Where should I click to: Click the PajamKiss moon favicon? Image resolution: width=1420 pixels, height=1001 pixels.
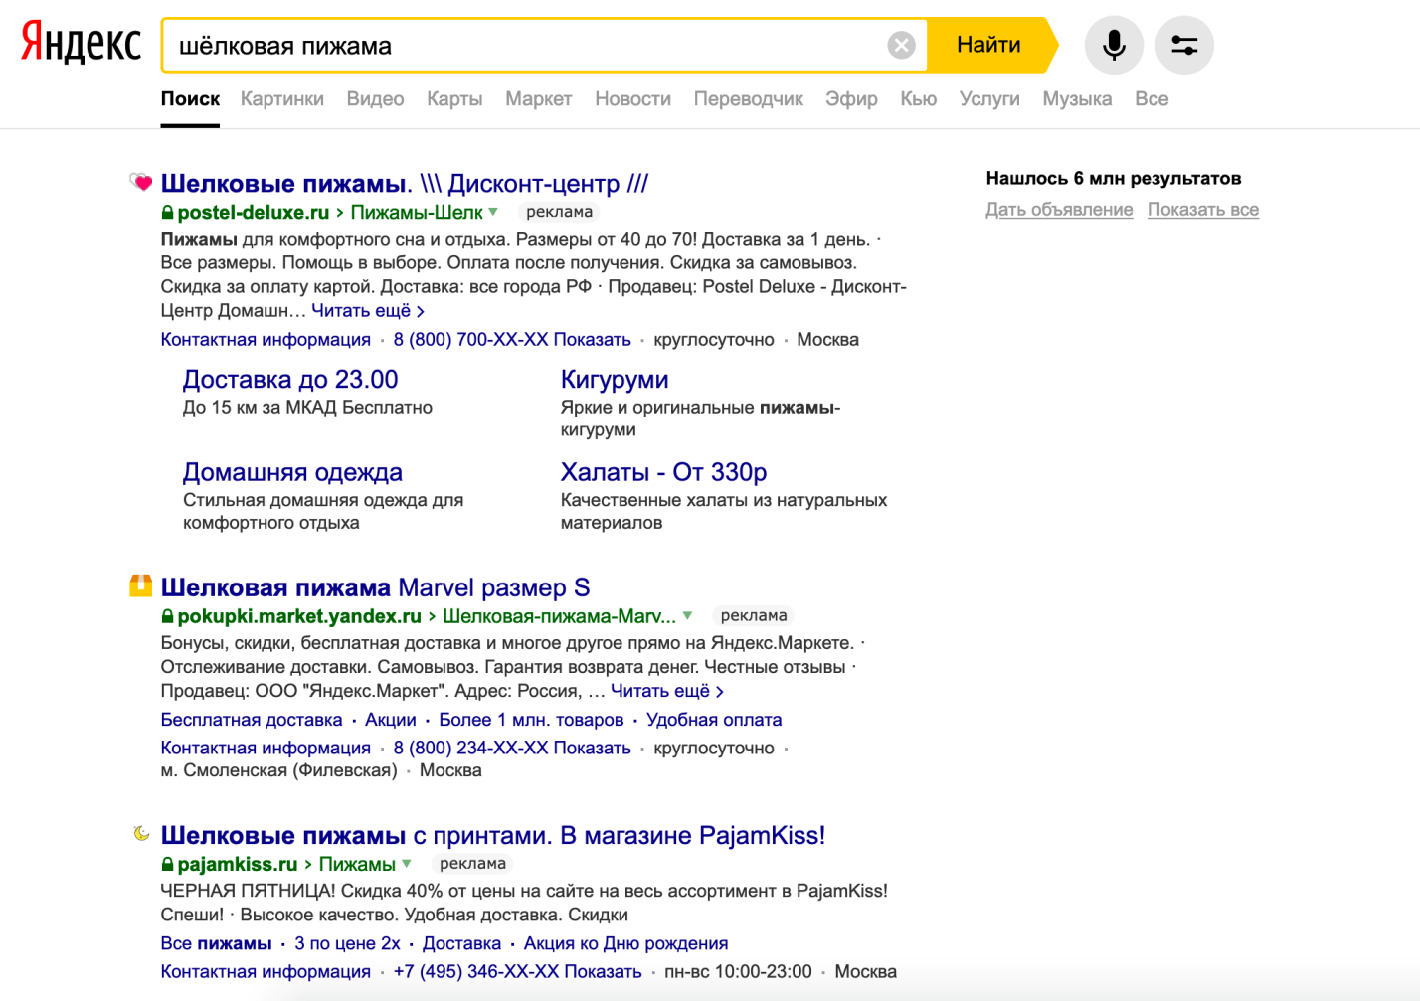pos(141,833)
